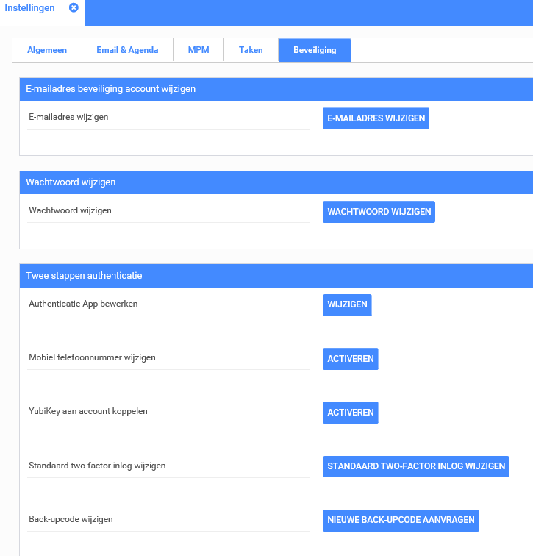
Task: Click the blue WACHTWOORD WIJZIGEN button
Action: tap(379, 212)
